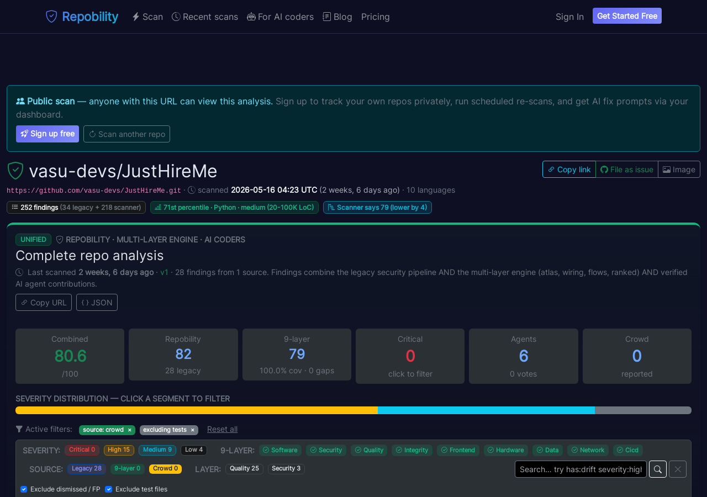Filter layer by Quality 25
Image resolution: width=707 pixels, height=497 pixels.
[x=244, y=469]
